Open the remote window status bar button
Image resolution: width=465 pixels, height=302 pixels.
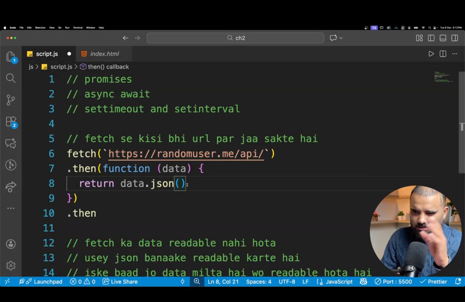[7, 281]
